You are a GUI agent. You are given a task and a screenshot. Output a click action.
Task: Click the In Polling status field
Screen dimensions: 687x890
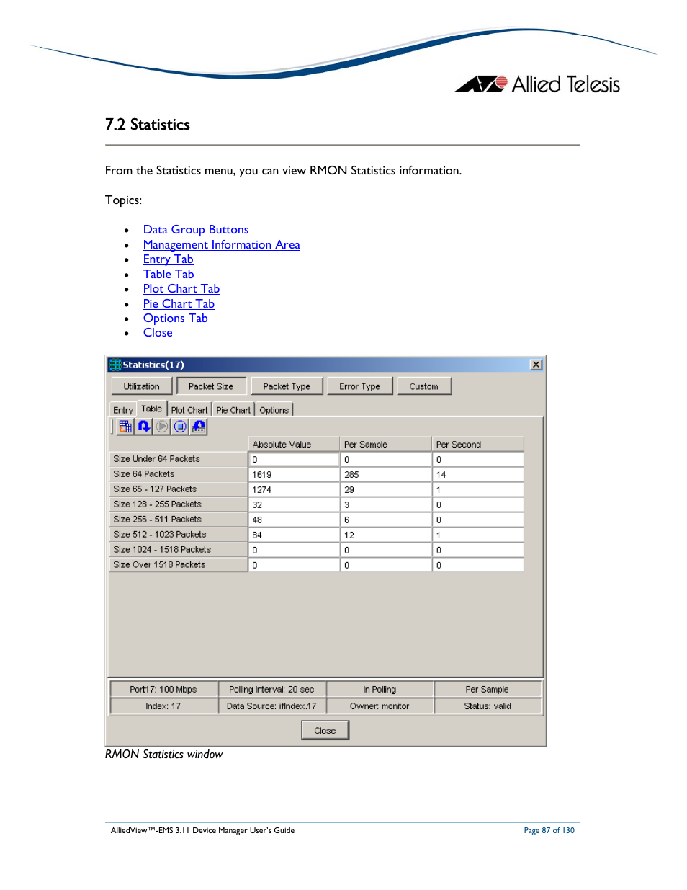coord(380,690)
